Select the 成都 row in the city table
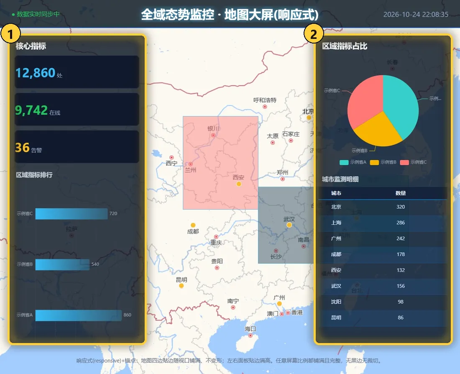This screenshot has height=374, width=460. tap(383, 254)
